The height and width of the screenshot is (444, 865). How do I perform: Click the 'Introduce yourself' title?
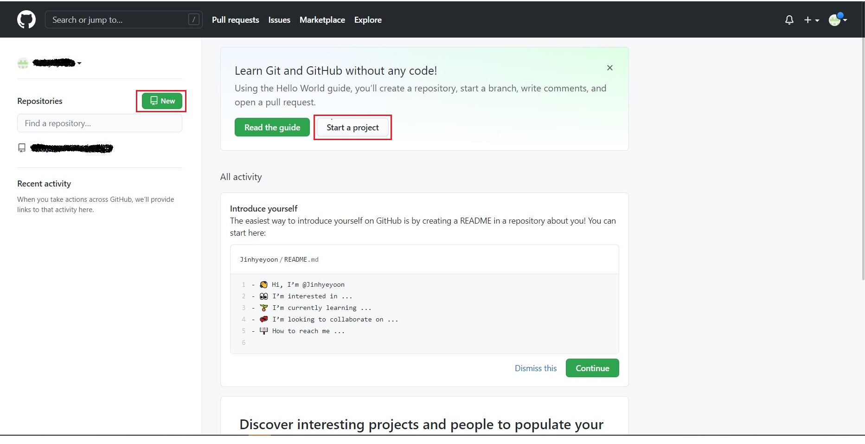pos(263,208)
